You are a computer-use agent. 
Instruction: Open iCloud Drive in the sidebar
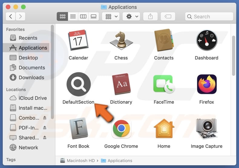(26, 98)
